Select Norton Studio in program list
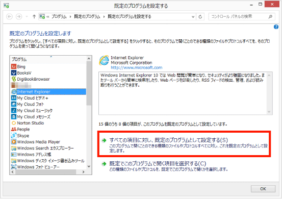Image resolution: width=282 pixels, height=199 pixels. [31, 123]
